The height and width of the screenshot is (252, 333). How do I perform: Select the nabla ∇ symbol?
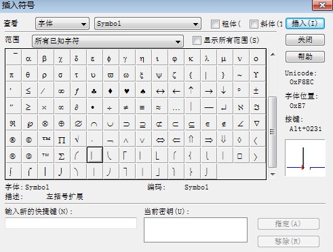(x=257, y=122)
